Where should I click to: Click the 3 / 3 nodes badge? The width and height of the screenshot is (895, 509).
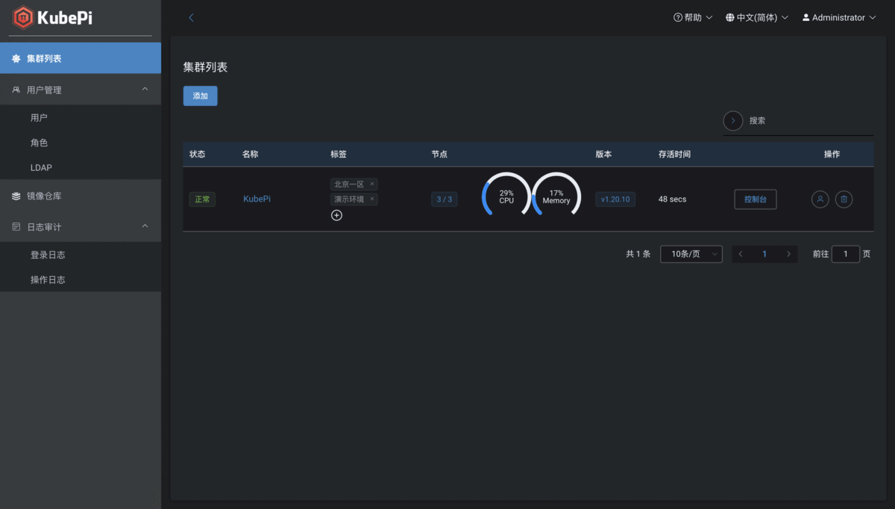pyautogui.click(x=445, y=199)
